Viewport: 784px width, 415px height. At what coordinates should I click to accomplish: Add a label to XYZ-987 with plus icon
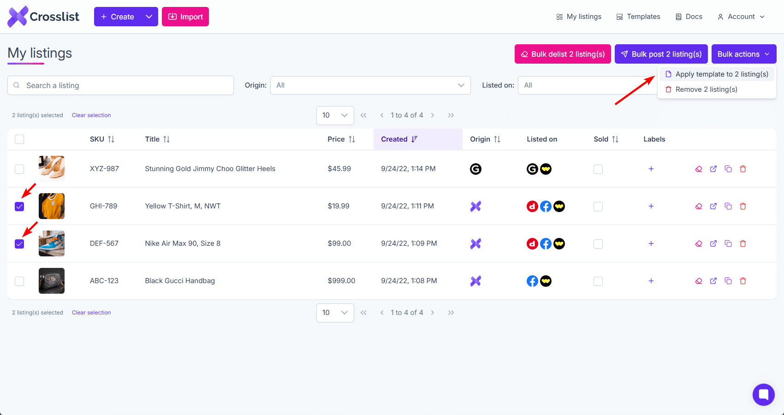pyautogui.click(x=651, y=169)
